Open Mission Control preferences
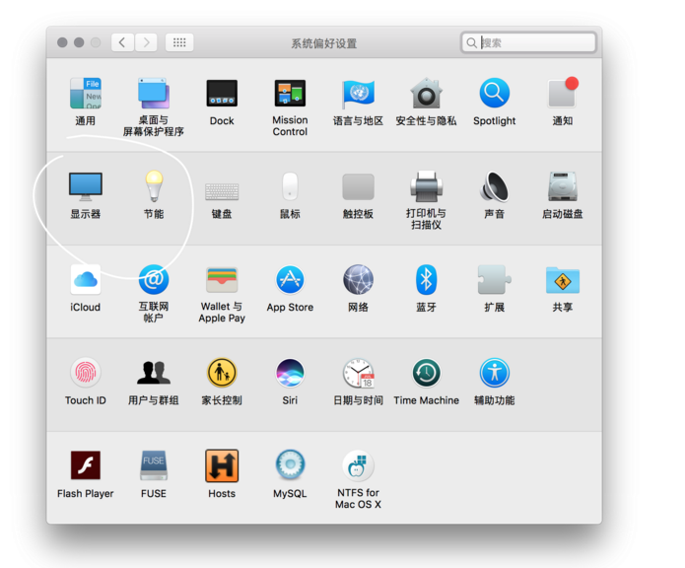Viewport: 685px width, 568px height. [290, 95]
